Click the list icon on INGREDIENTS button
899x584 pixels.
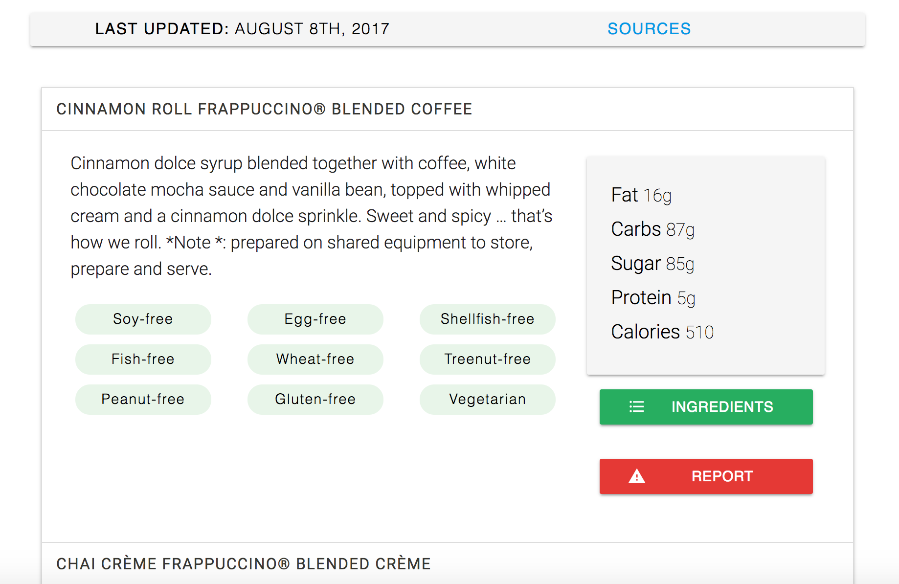coord(636,406)
